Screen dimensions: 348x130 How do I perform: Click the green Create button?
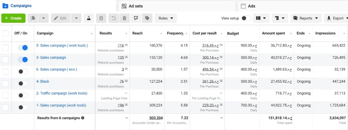coord(13,18)
